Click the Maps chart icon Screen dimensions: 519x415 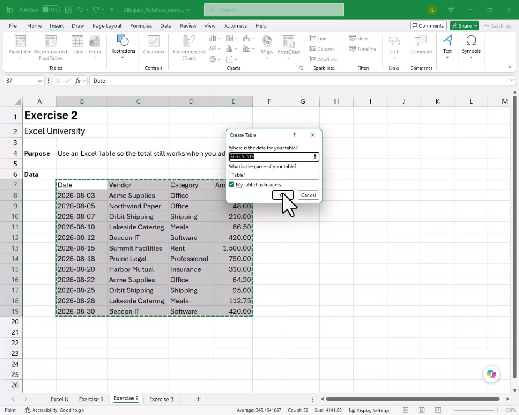click(267, 41)
